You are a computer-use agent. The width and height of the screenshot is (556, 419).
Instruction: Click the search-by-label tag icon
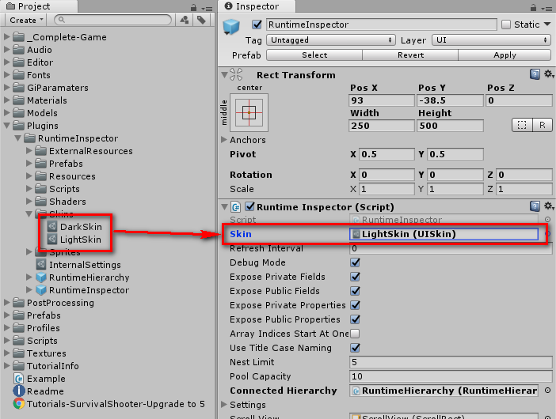click(201, 21)
